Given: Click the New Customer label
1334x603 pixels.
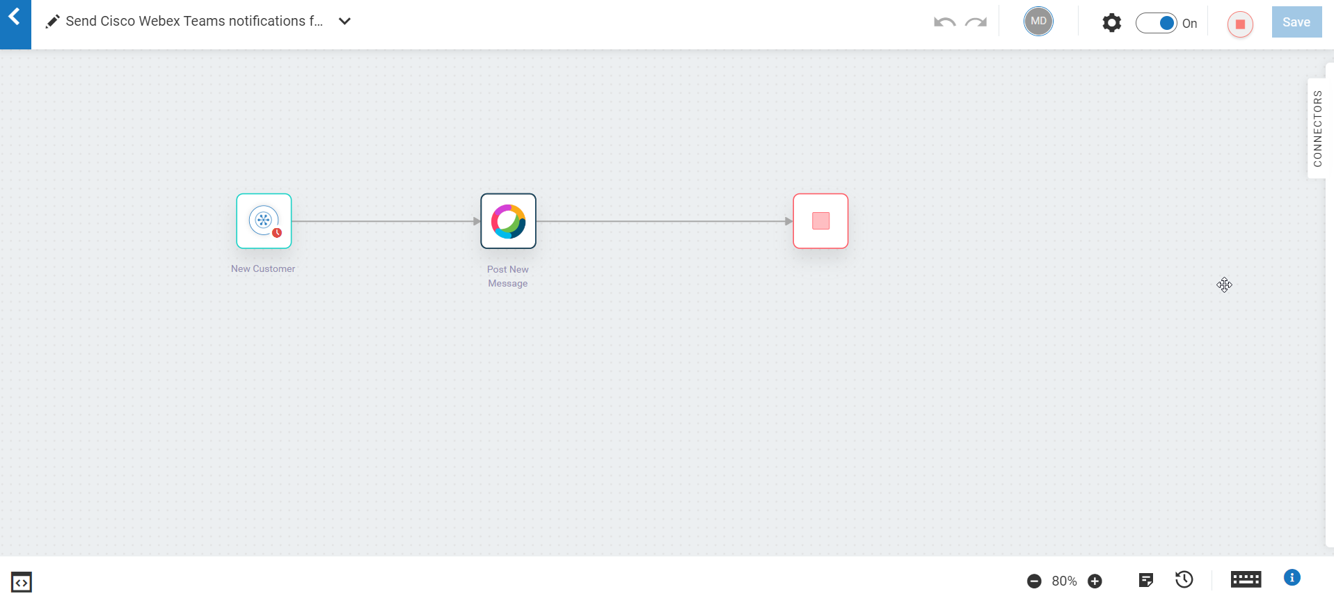Looking at the screenshot, I should pyautogui.click(x=263, y=269).
